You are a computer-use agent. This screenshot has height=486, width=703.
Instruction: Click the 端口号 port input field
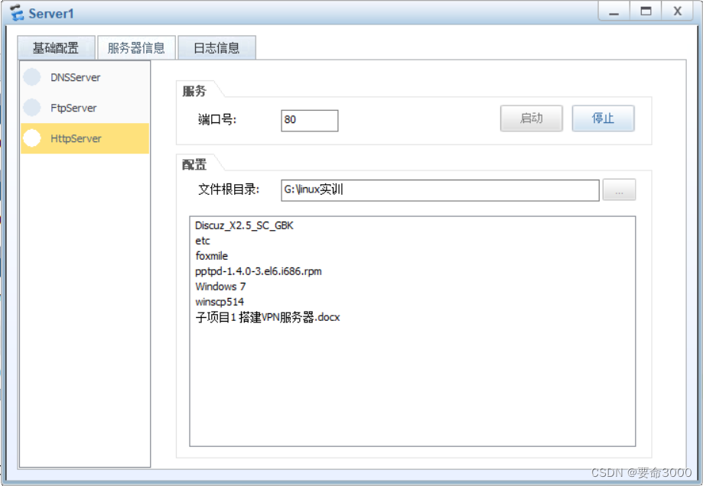[309, 120]
